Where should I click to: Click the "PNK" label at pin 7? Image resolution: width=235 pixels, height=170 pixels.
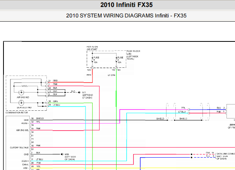click(x=55, y=84)
